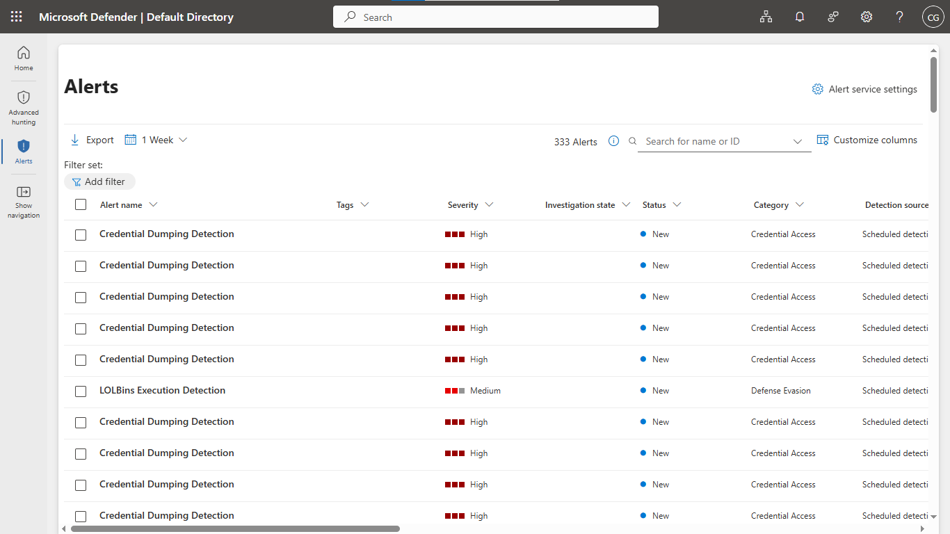950x534 pixels.
Task: Click the magnifier icon in alert search
Action: pos(633,141)
